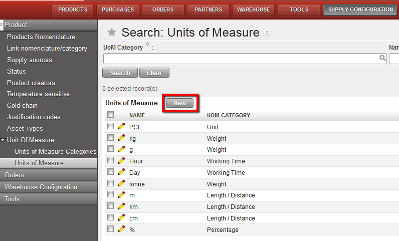
Task: Open edit pencil for Hour row
Action: pyautogui.click(x=121, y=161)
